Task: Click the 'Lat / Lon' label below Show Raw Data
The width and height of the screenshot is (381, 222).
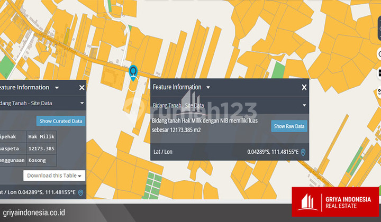Action: 163,152
